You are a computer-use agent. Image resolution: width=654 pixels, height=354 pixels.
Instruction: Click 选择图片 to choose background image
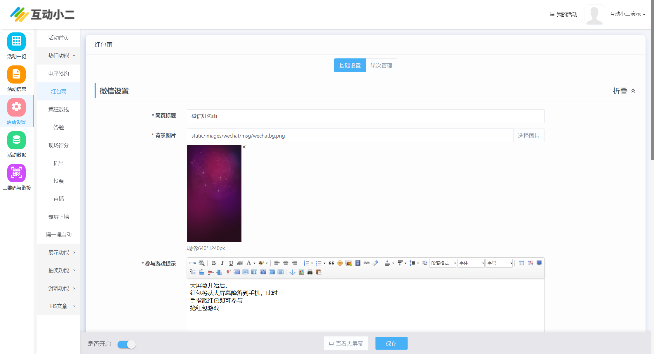529,136
